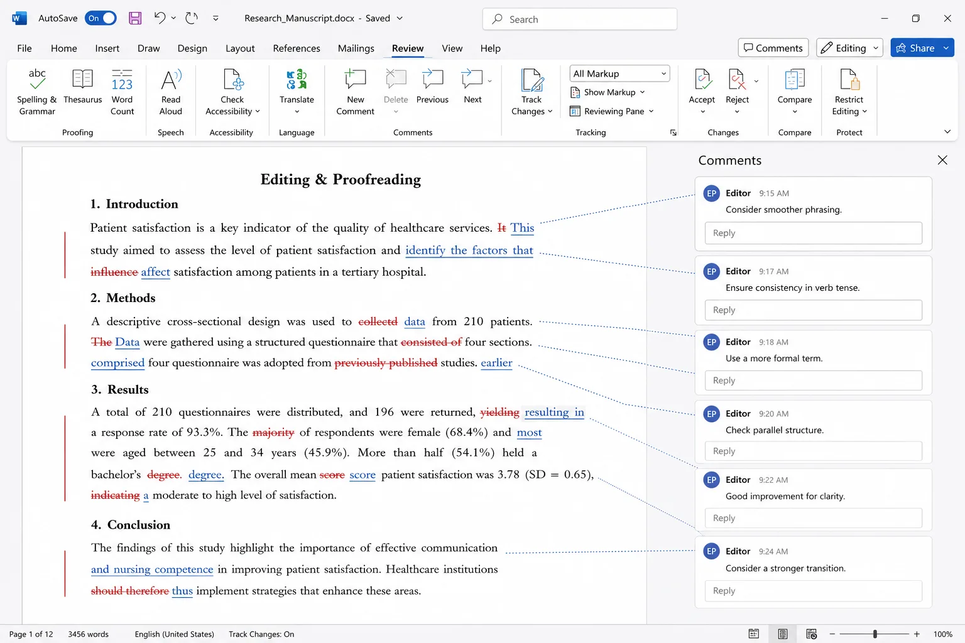965x643 pixels.
Task: Expand the Show Markup menu
Action: coord(608,92)
